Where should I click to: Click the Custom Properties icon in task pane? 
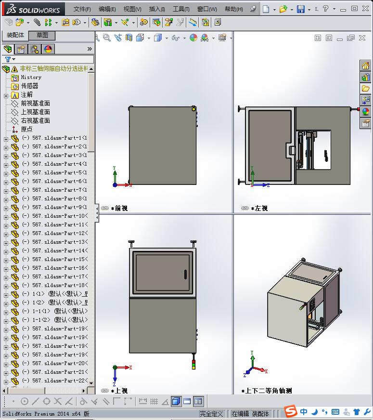(365, 123)
